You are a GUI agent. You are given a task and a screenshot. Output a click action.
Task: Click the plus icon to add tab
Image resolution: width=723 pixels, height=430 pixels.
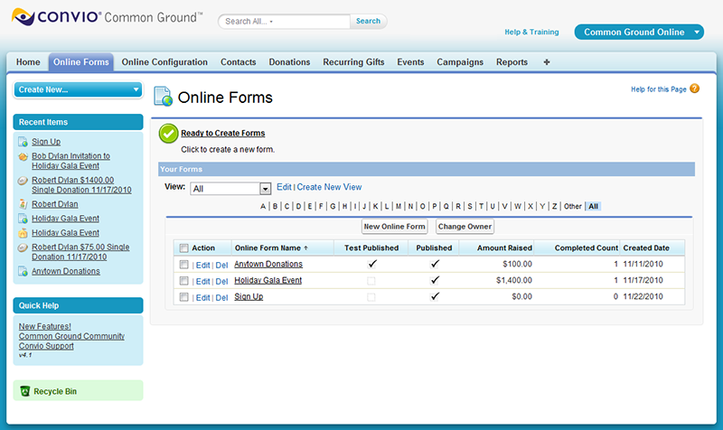(x=547, y=62)
